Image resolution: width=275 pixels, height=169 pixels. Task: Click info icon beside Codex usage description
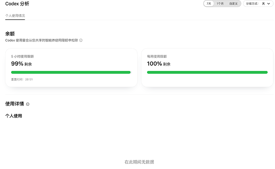[81, 40]
